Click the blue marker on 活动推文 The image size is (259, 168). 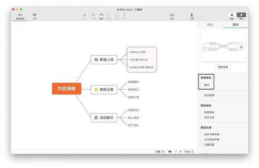[96, 117]
